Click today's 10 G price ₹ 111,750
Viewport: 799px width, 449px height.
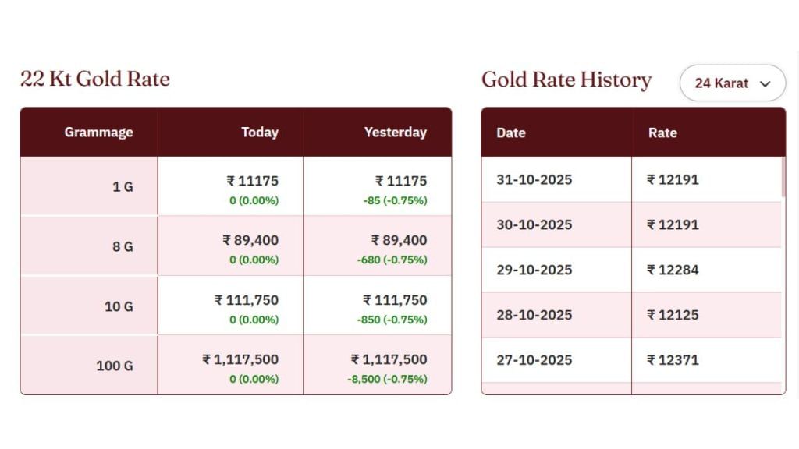pyautogui.click(x=247, y=300)
